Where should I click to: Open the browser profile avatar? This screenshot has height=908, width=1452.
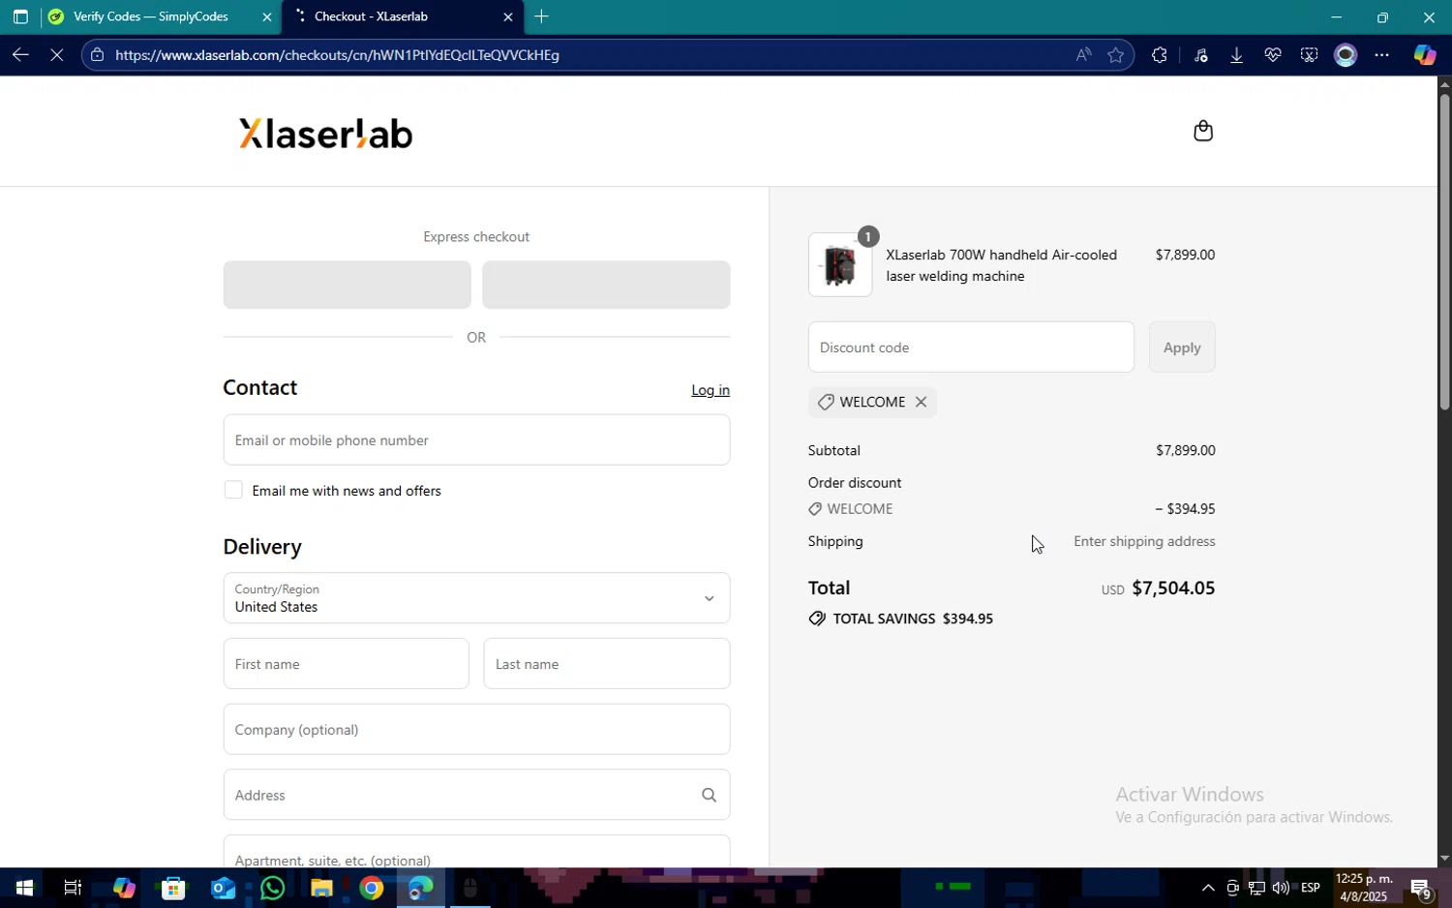pyautogui.click(x=1346, y=55)
